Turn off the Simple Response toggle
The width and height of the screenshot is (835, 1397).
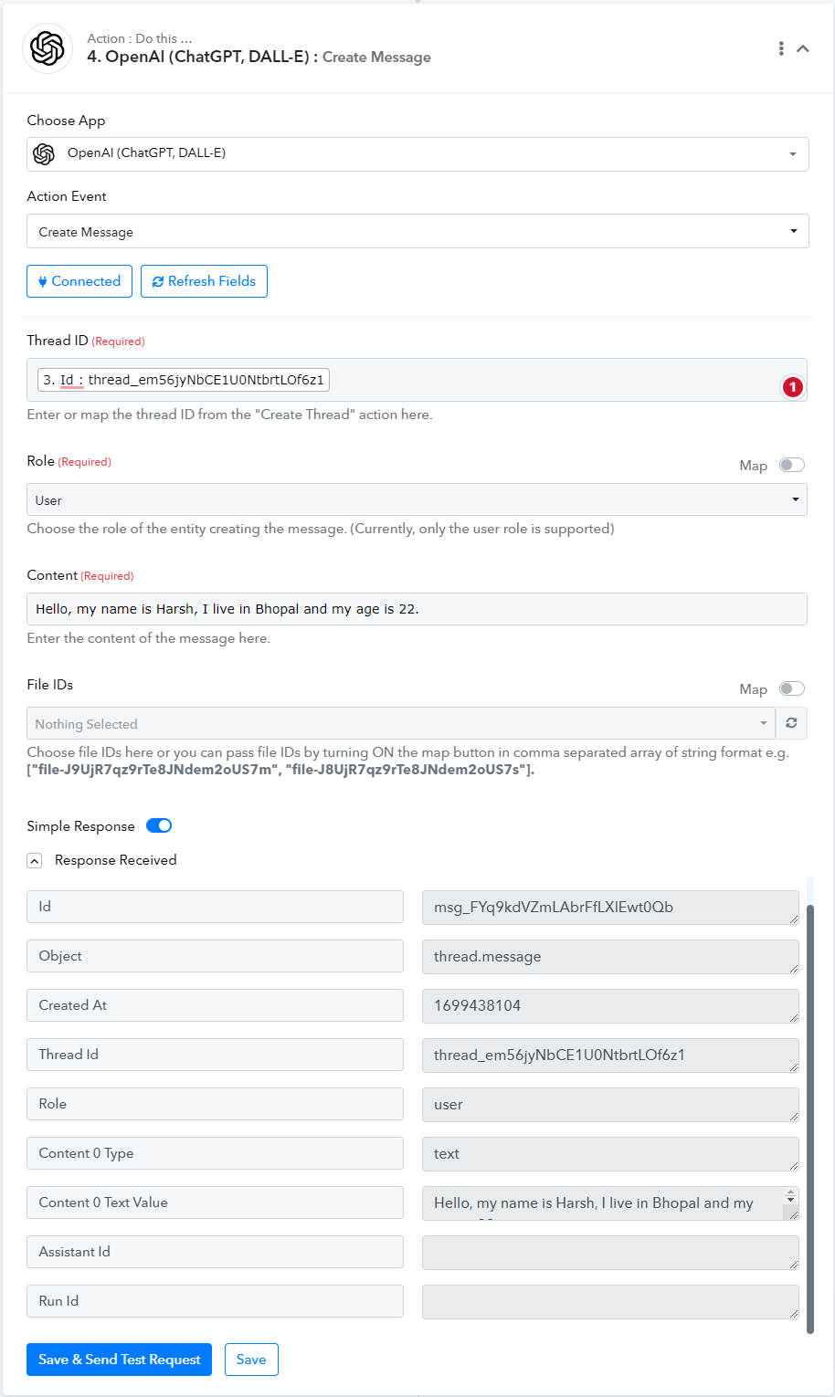click(159, 825)
